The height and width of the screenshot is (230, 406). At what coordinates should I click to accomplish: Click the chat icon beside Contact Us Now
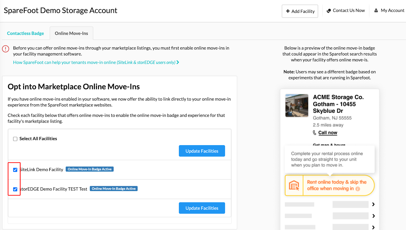(x=329, y=11)
